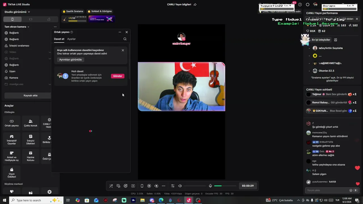Mute the microphone
Image resolution: width=363 pixels, height=204 pixels.
[210, 186]
